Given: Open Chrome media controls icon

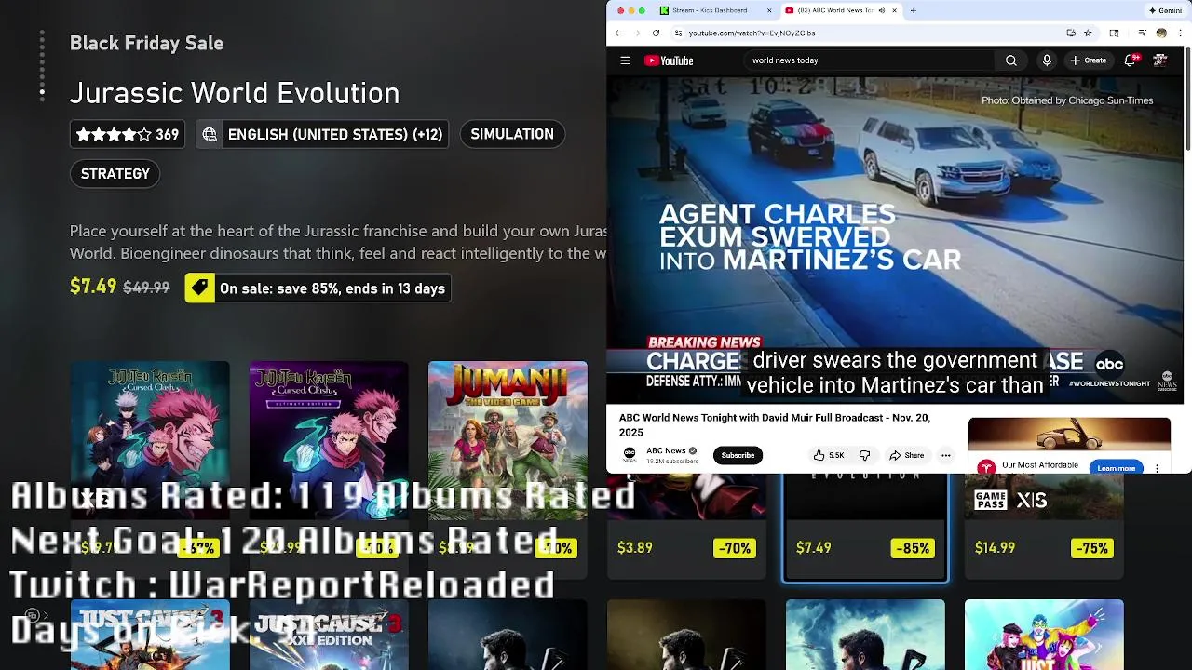Looking at the screenshot, I should pyautogui.click(x=1142, y=33).
